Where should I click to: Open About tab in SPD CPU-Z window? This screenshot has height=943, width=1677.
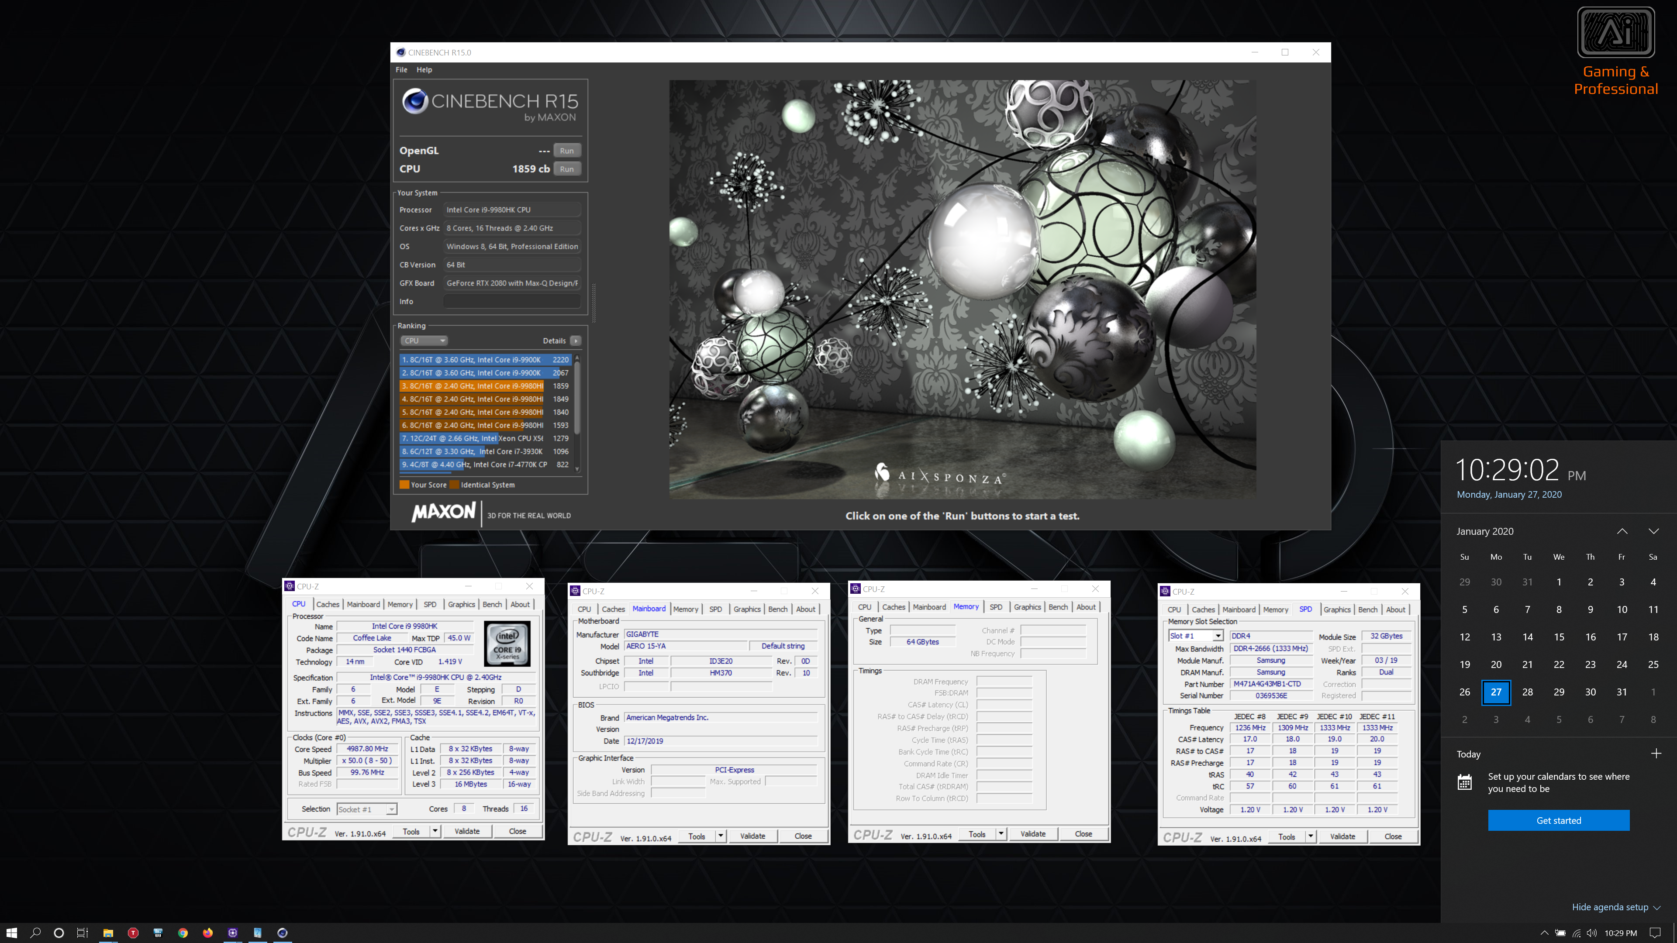tap(1395, 609)
